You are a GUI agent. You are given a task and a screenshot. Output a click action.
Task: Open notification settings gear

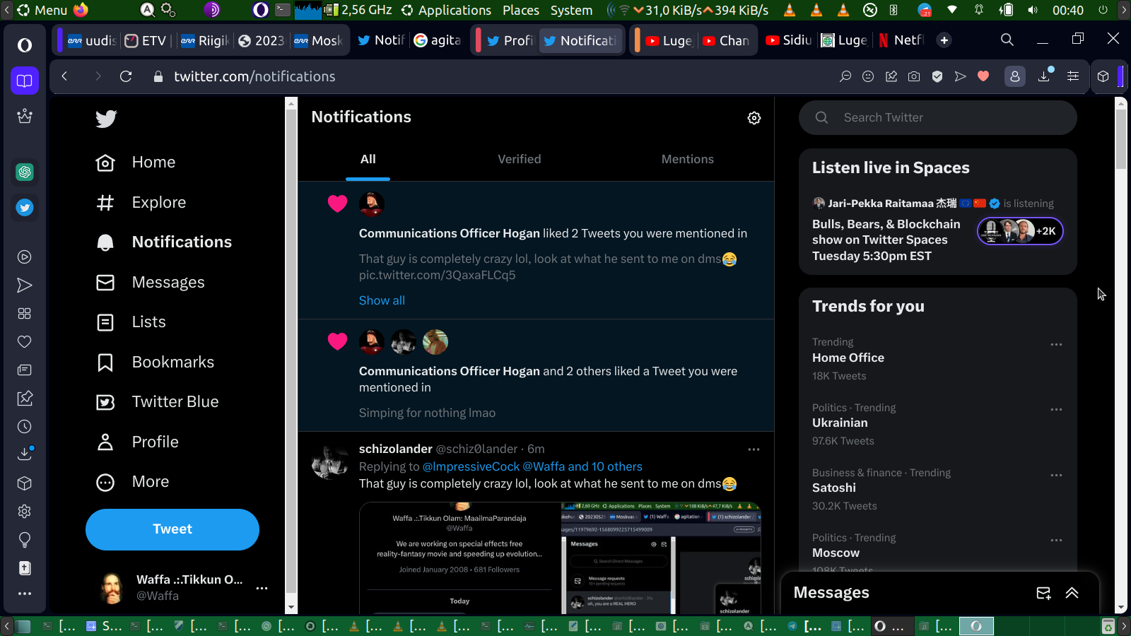(x=754, y=118)
